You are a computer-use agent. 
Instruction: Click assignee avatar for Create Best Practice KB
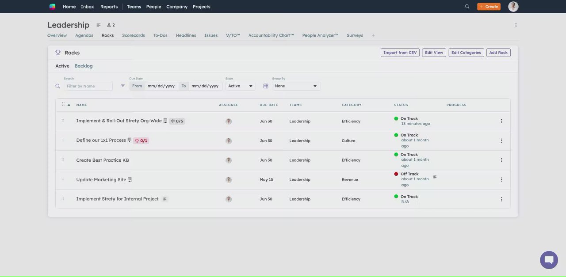[229, 160]
